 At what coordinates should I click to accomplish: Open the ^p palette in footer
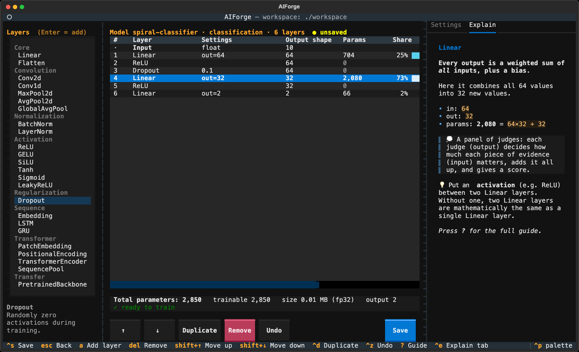[x=553, y=345]
